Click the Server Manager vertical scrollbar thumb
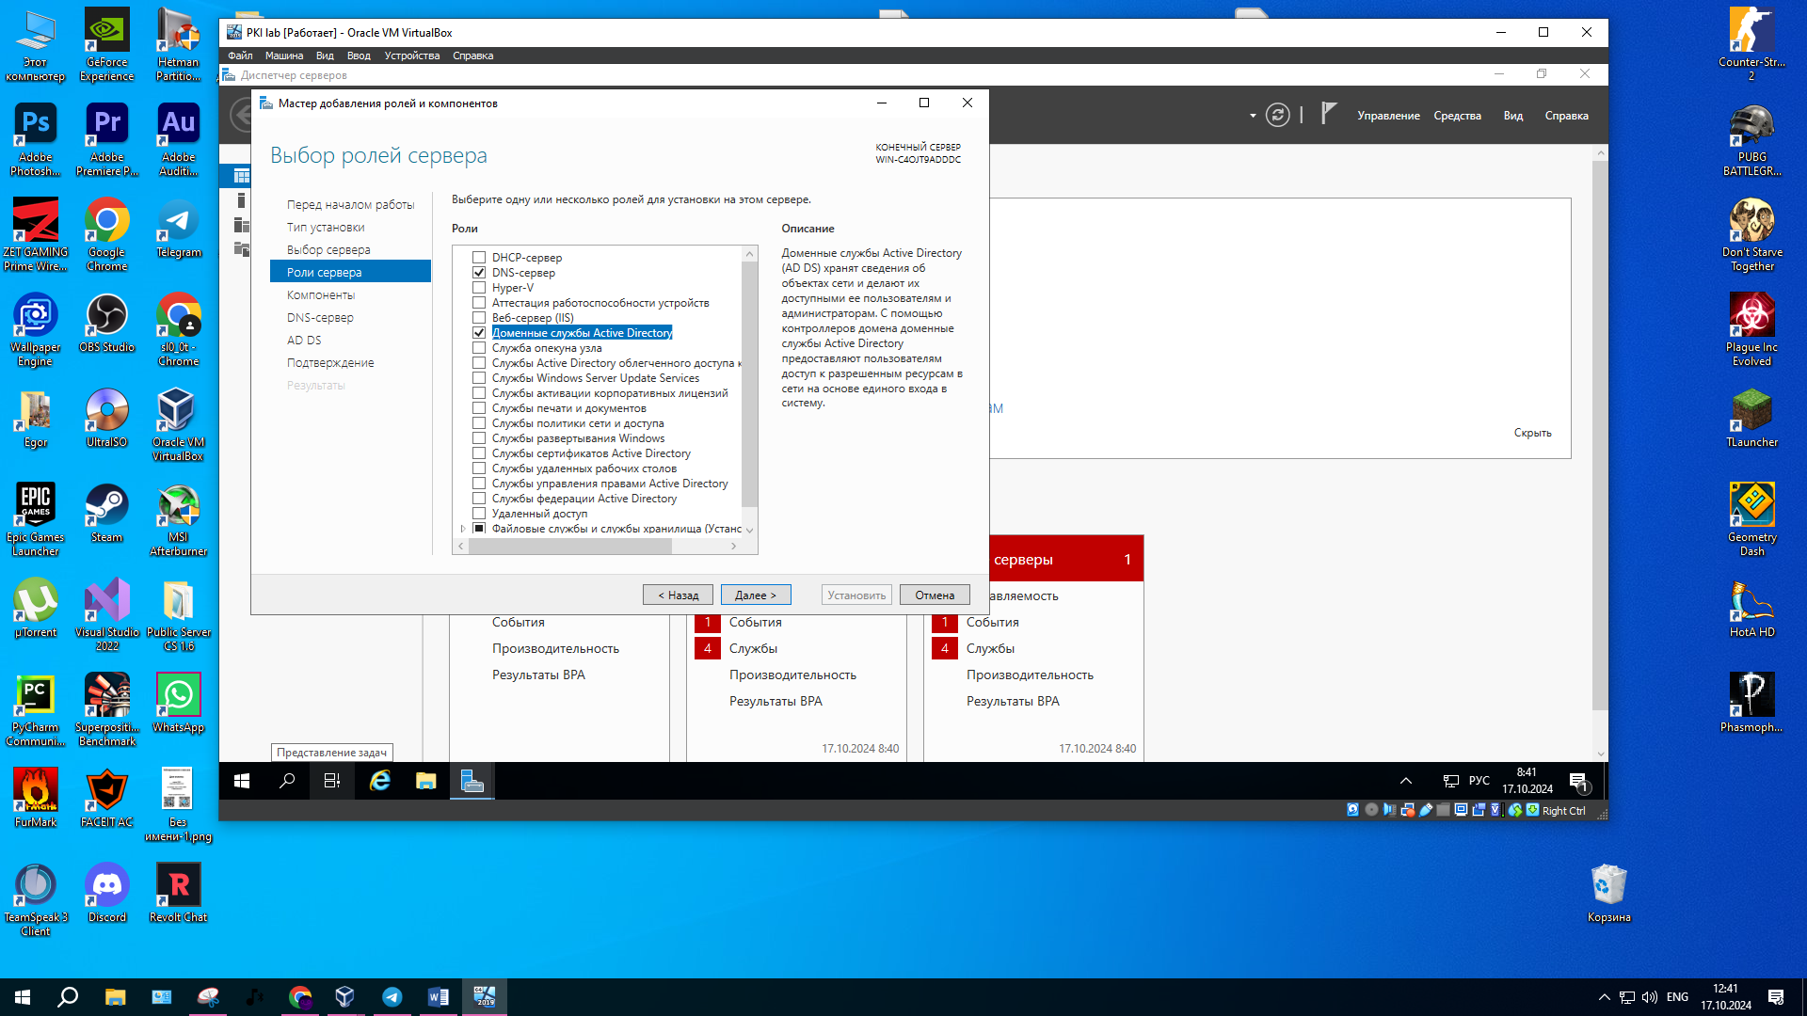Viewport: 1807px width, 1016px height. tap(1600, 435)
